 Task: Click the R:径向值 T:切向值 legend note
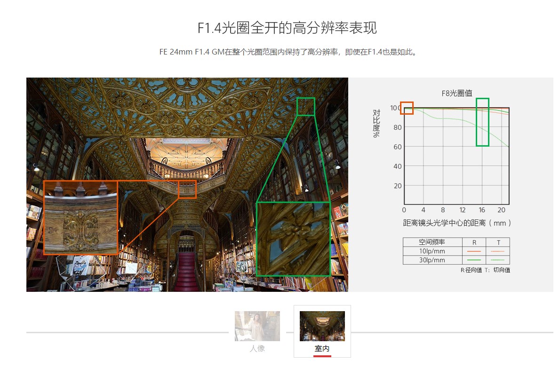[485, 270]
